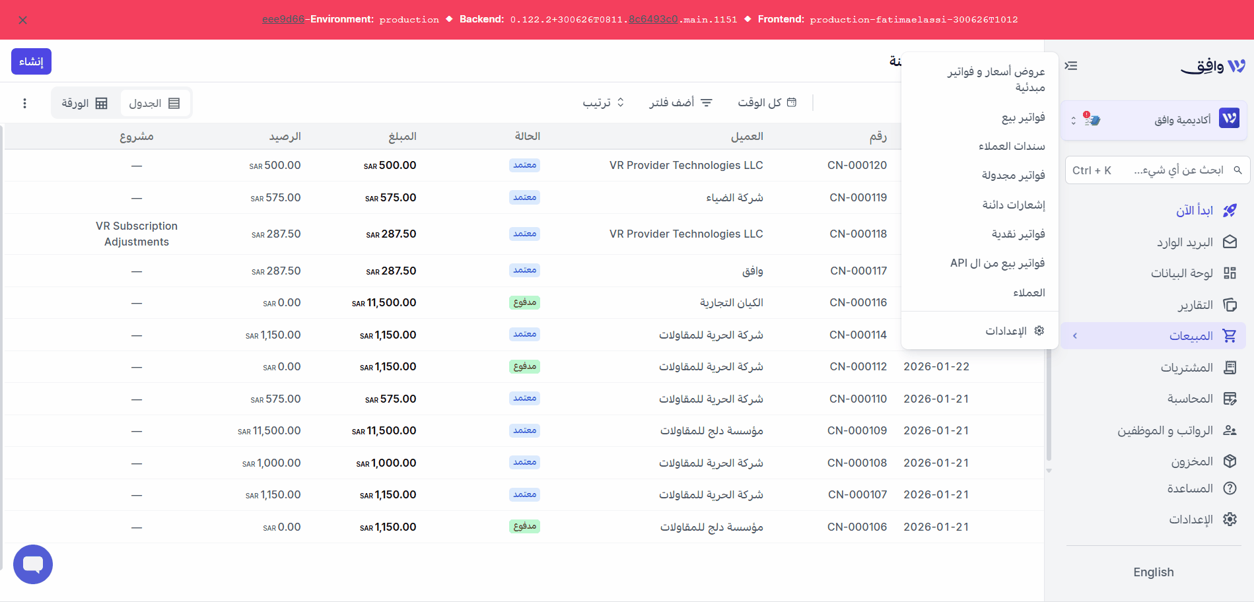Click the العميل column header
Viewport: 1254px width, 602px height.
(x=747, y=136)
